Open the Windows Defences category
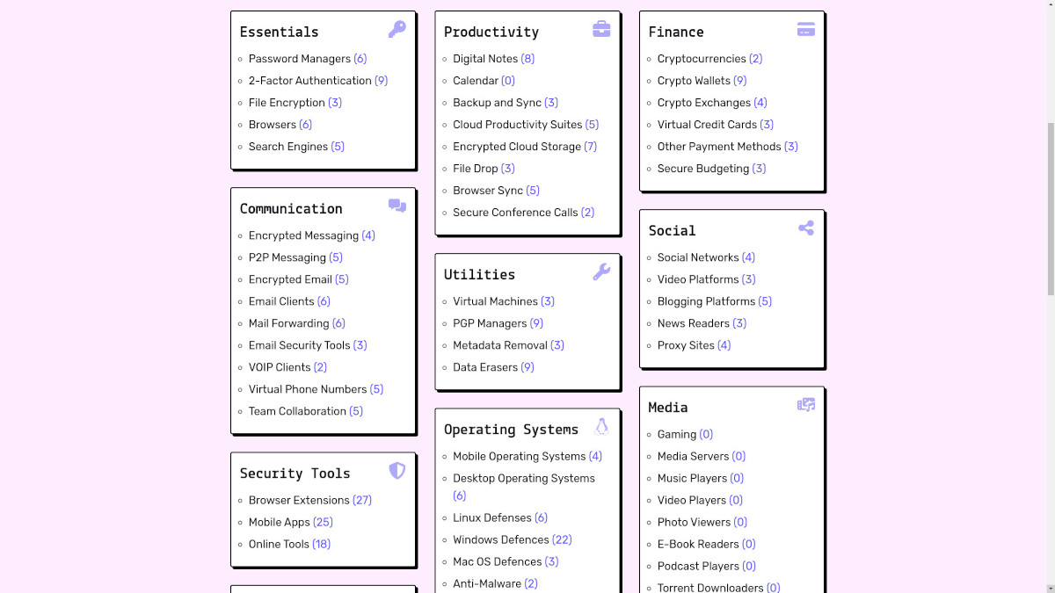The width and height of the screenshot is (1055, 593). click(x=500, y=539)
